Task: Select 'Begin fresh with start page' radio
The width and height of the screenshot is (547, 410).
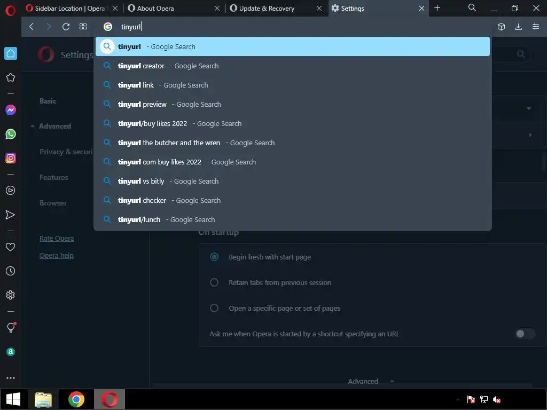Action: 214,257
